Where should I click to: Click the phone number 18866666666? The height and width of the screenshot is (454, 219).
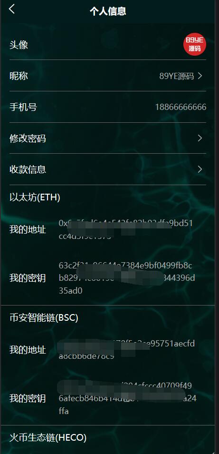181,107
